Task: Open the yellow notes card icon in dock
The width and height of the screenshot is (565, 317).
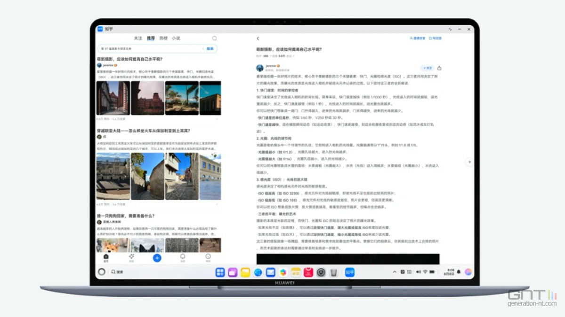Action: pyautogui.click(x=296, y=272)
